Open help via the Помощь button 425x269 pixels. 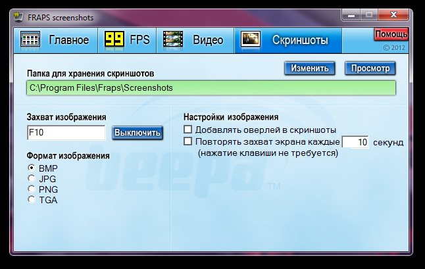click(x=391, y=34)
